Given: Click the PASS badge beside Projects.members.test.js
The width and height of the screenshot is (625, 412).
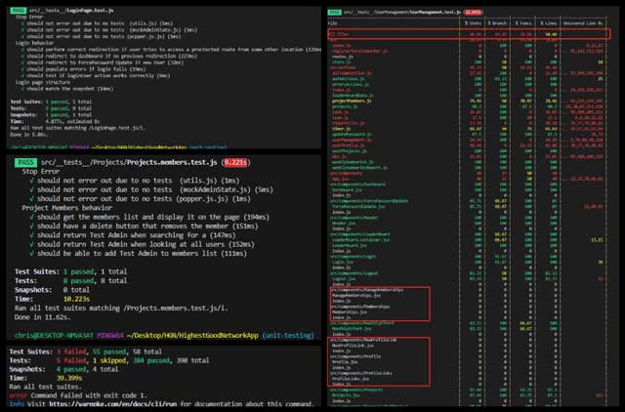Looking at the screenshot, I should tap(24, 163).
